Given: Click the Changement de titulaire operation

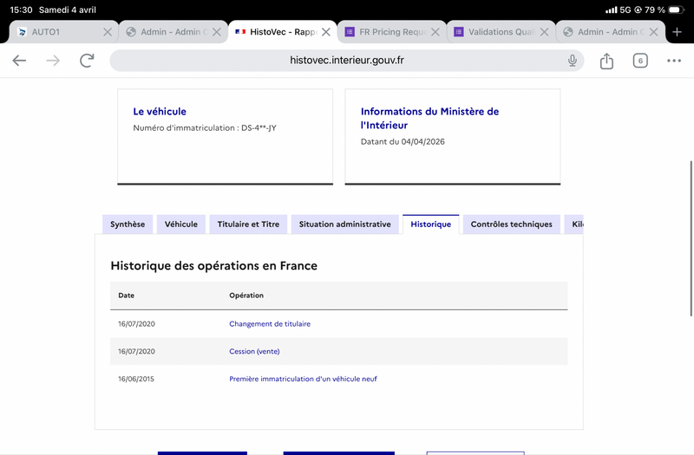Looking at the screenshot, I should click(x=270, y=324).
